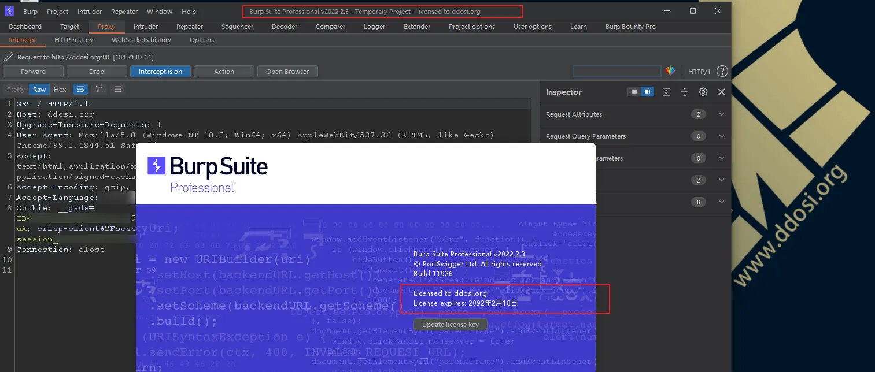Switch to the Decoder tab
This screenshot has width=875, height=372.
(x=285, y=27)
